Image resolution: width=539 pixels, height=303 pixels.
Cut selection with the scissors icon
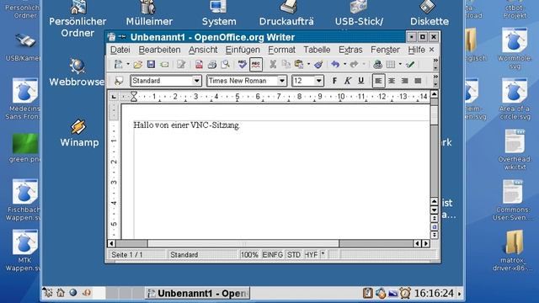tap(273, 65)
